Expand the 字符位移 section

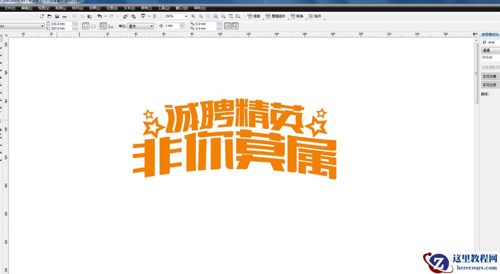tap(491, 85)
